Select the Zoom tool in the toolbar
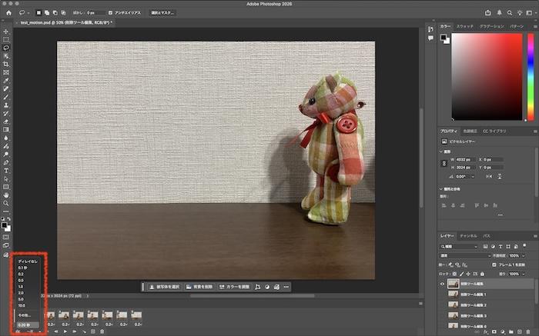 click(x=6, y=203)
